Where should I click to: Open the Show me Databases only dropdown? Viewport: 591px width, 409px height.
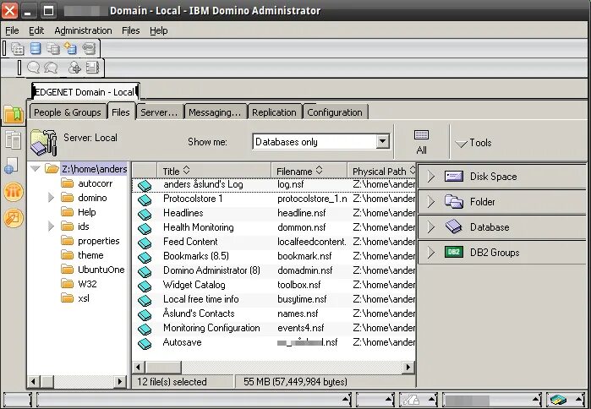point(382,142)
